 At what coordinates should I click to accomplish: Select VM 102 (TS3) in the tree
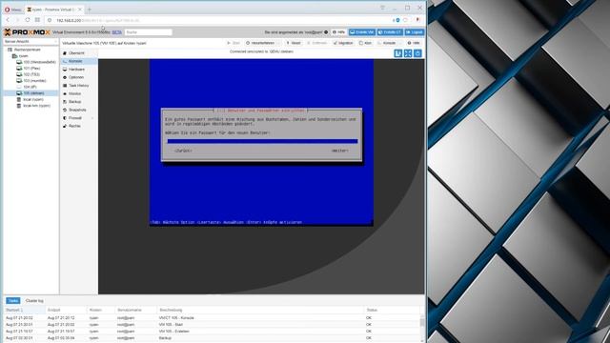31,74
